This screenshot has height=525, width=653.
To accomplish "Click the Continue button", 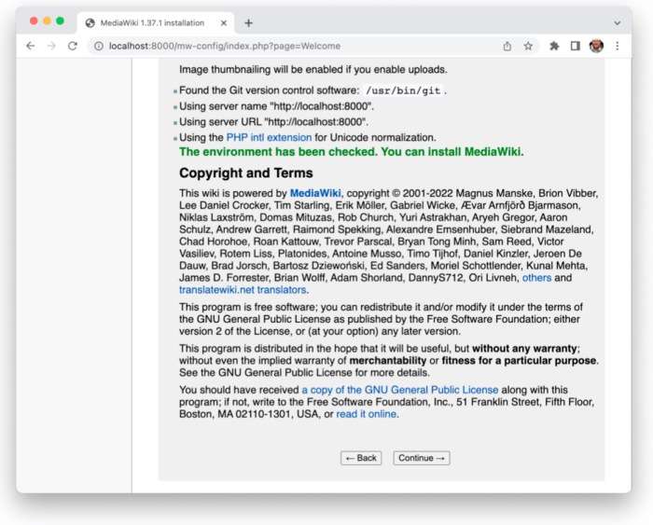I will click(422, 458).
